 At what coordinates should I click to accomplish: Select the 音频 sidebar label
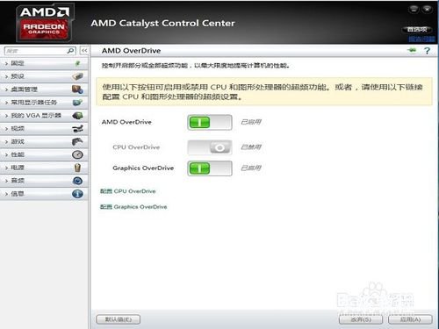click(x=18, y=181)
